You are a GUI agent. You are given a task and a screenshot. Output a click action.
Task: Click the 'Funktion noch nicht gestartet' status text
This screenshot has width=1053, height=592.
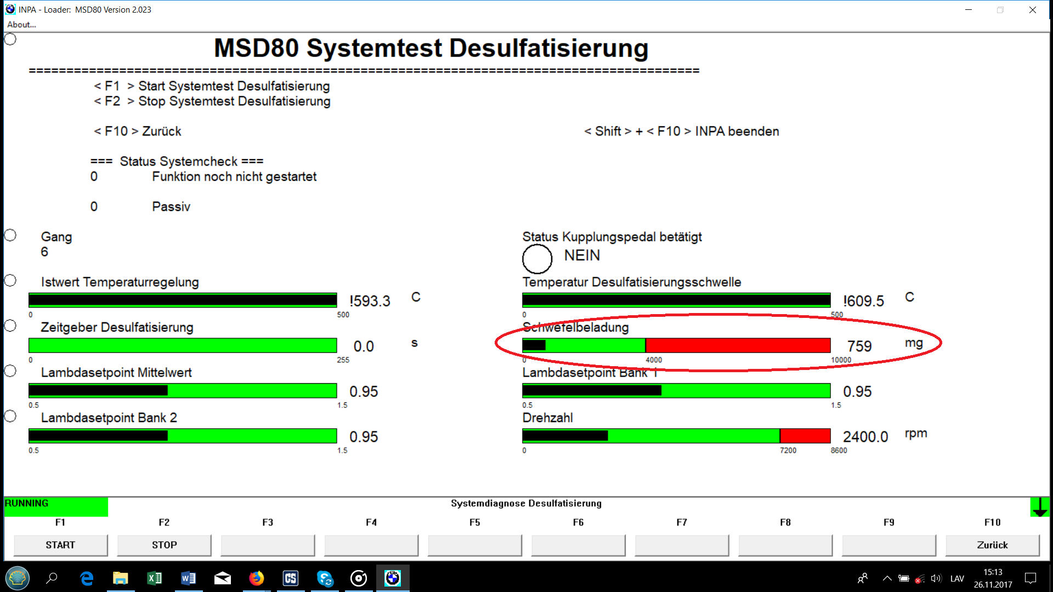234,177
